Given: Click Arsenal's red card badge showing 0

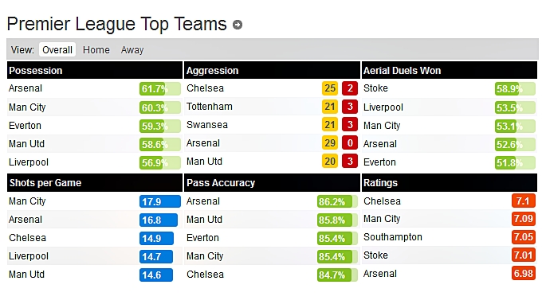Looking at the screenshot, I should tap(350, 143).
